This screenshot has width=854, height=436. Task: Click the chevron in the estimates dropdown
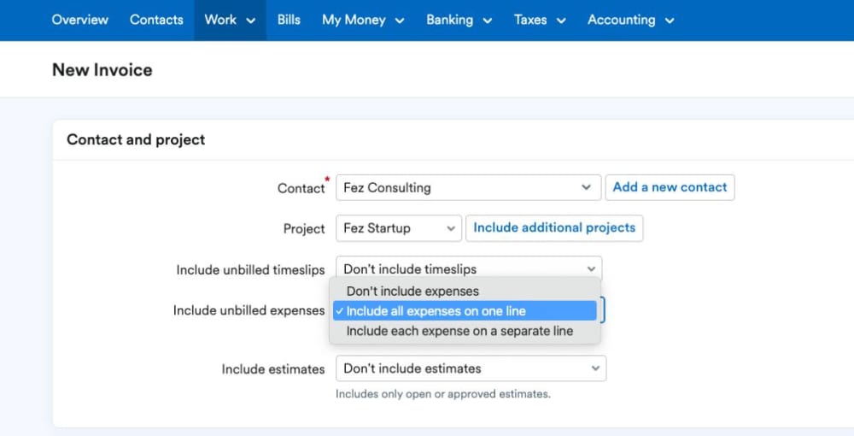coord(595,368)
